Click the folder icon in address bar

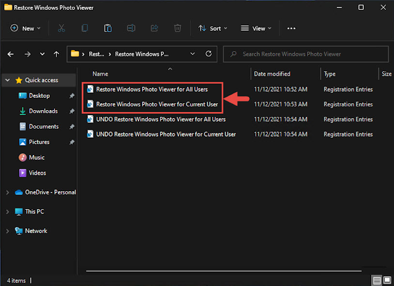tap(75, 54)
